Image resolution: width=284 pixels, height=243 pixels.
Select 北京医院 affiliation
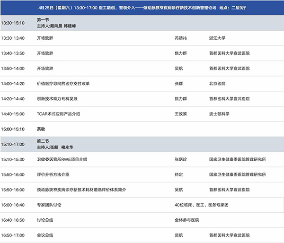coord(217,84)
